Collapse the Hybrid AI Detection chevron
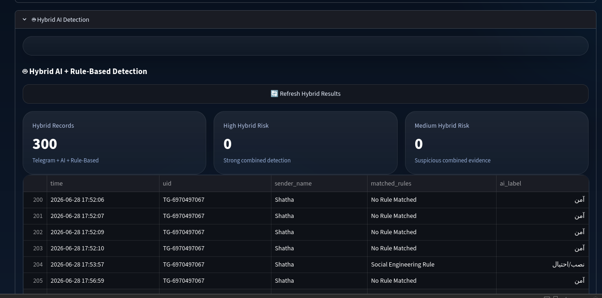 coord(25,19)
